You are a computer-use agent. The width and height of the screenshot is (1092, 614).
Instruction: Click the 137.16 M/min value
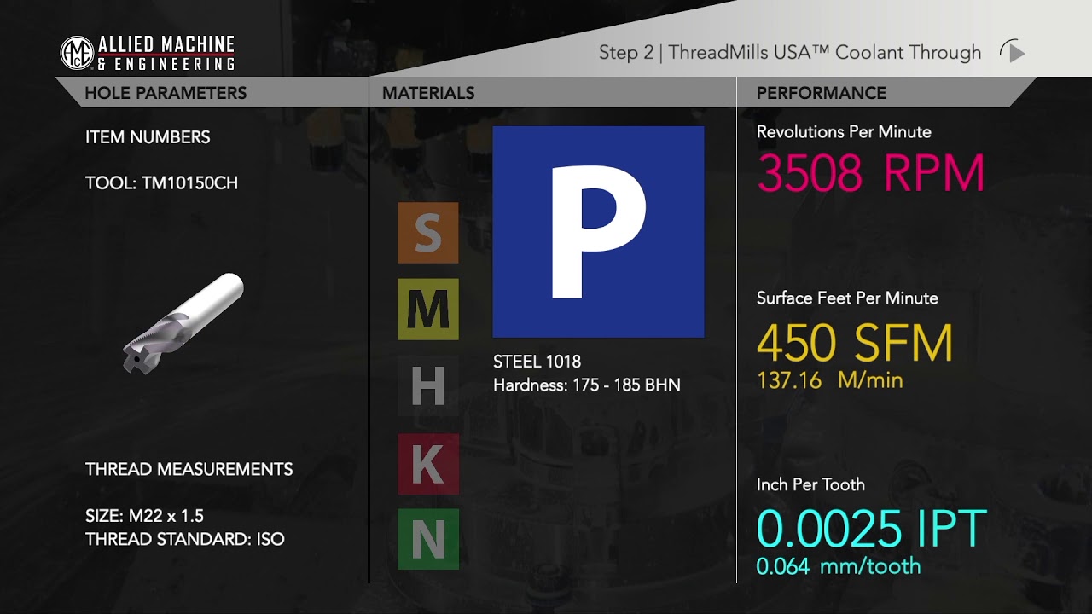830,380
